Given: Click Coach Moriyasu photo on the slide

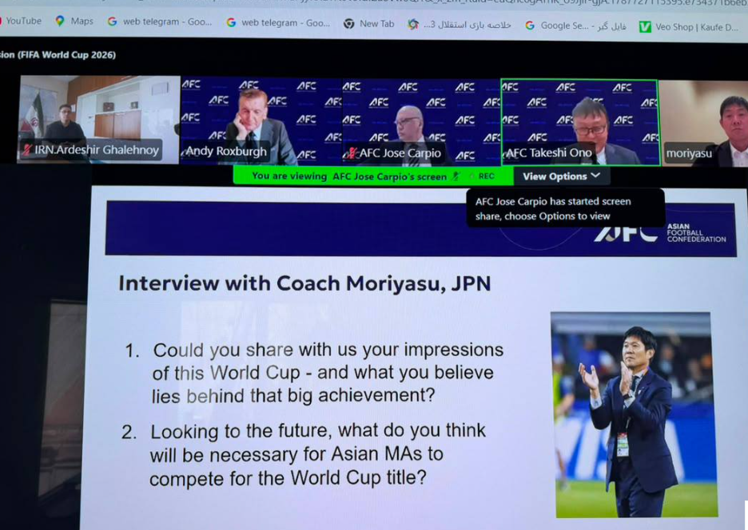Looking at the screenshot, I should pyautogui.click(x=634, y=414).
